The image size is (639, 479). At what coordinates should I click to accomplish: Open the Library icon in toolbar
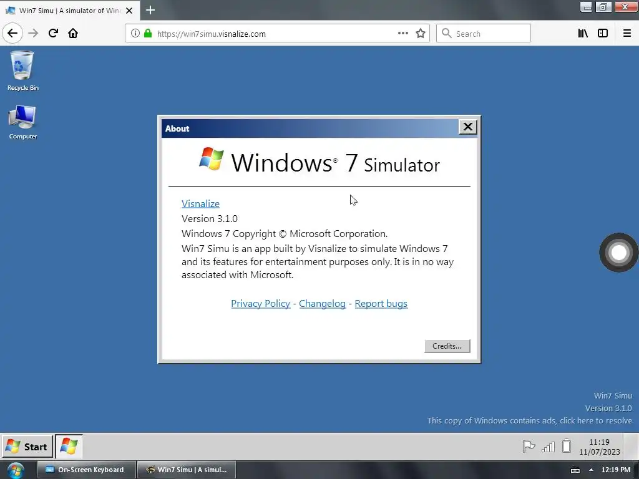click(x=583, y=34)
